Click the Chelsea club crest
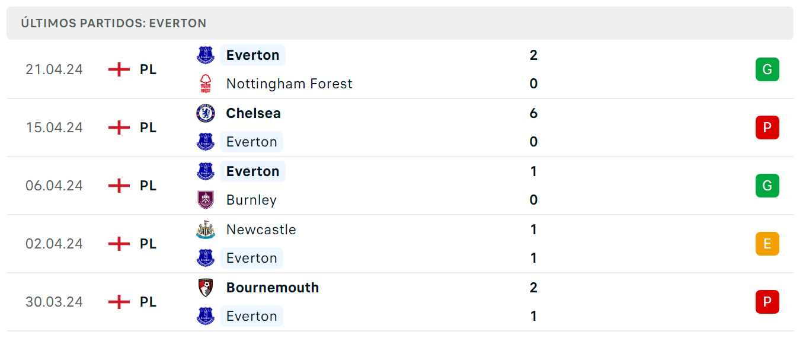 pyautogui.click(x=206, y=113)
